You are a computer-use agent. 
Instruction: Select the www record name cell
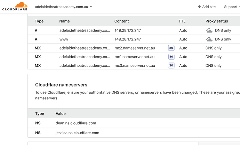point(64,39)
